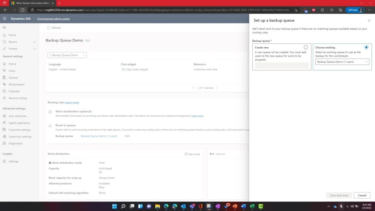Open Customer settings in the sidebar
This screenshot has width=375, height=211.
(x=19, y=130)
